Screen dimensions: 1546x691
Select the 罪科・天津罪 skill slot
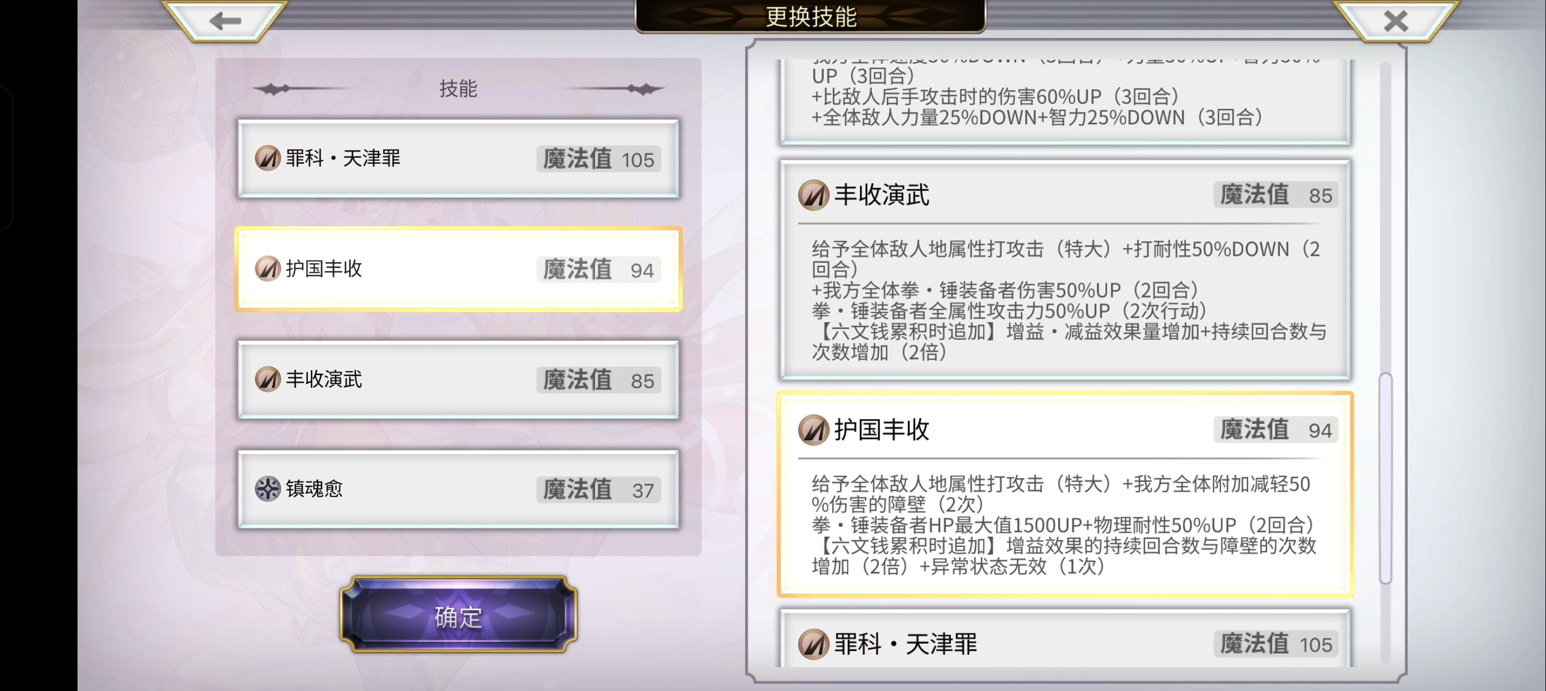[x=458, y=159]
